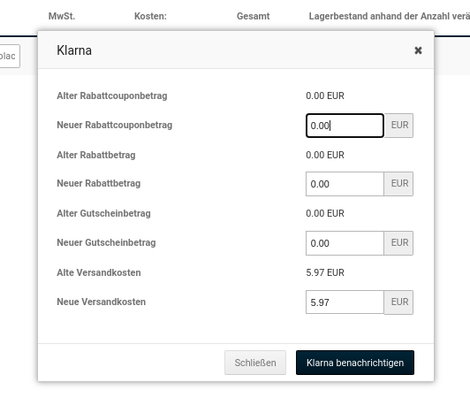
Task: Focus the Neuer Gutscheinbetrag input field
Action: point(345,243)
